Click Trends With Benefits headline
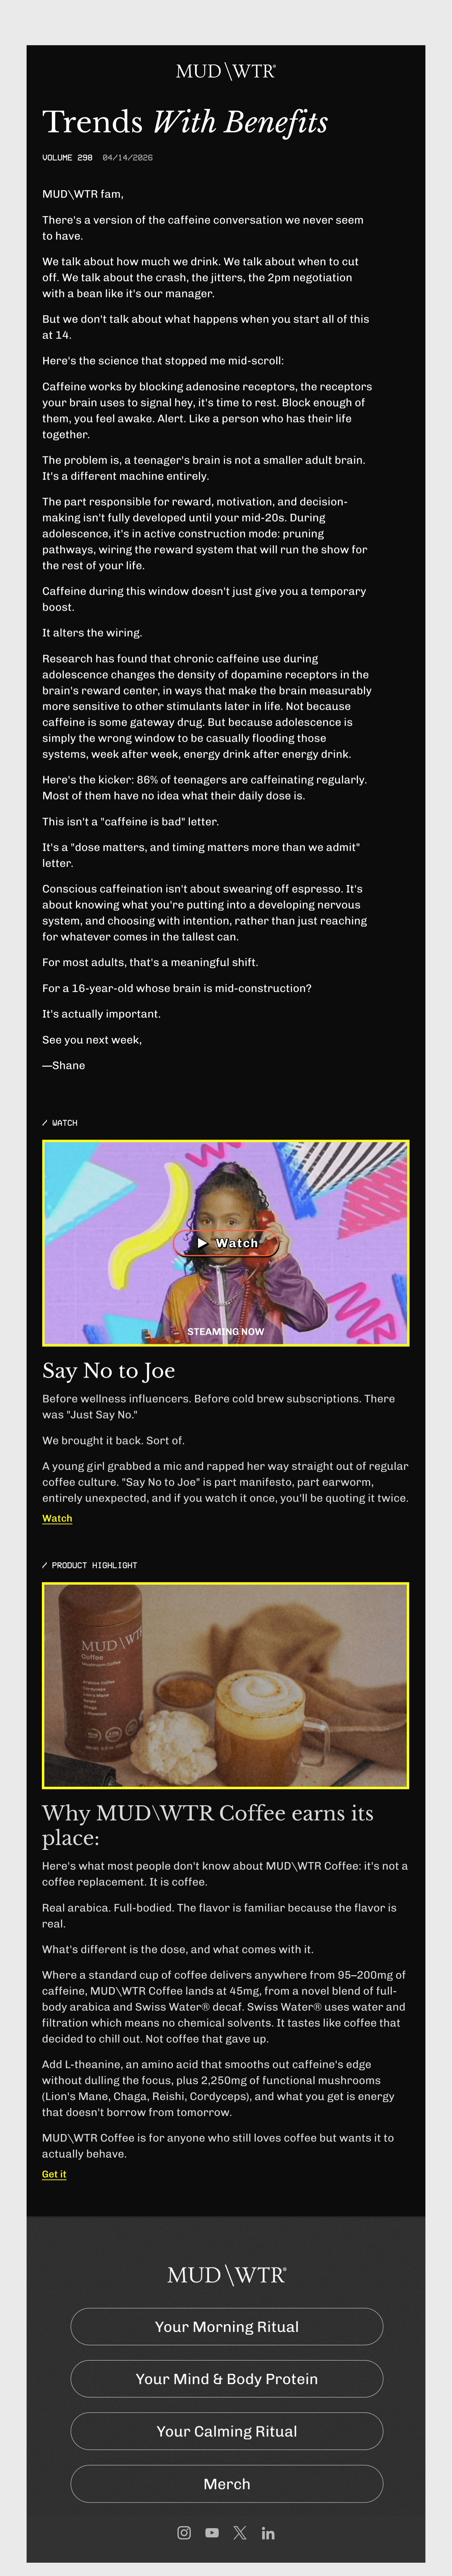Screen dimensions: 452x2576 click(185, 122)
